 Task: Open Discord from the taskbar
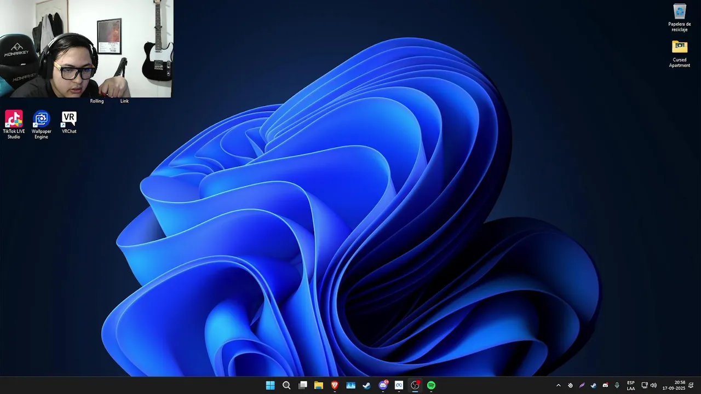(383, 385)
